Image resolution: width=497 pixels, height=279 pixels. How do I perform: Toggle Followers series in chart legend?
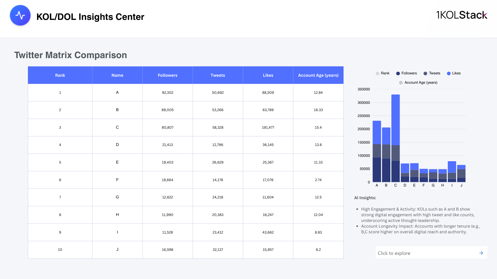tap(406, 73)
